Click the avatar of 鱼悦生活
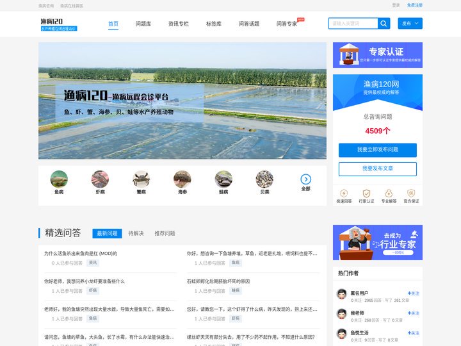This screenshot has width=461, height=346. [342, 334]
